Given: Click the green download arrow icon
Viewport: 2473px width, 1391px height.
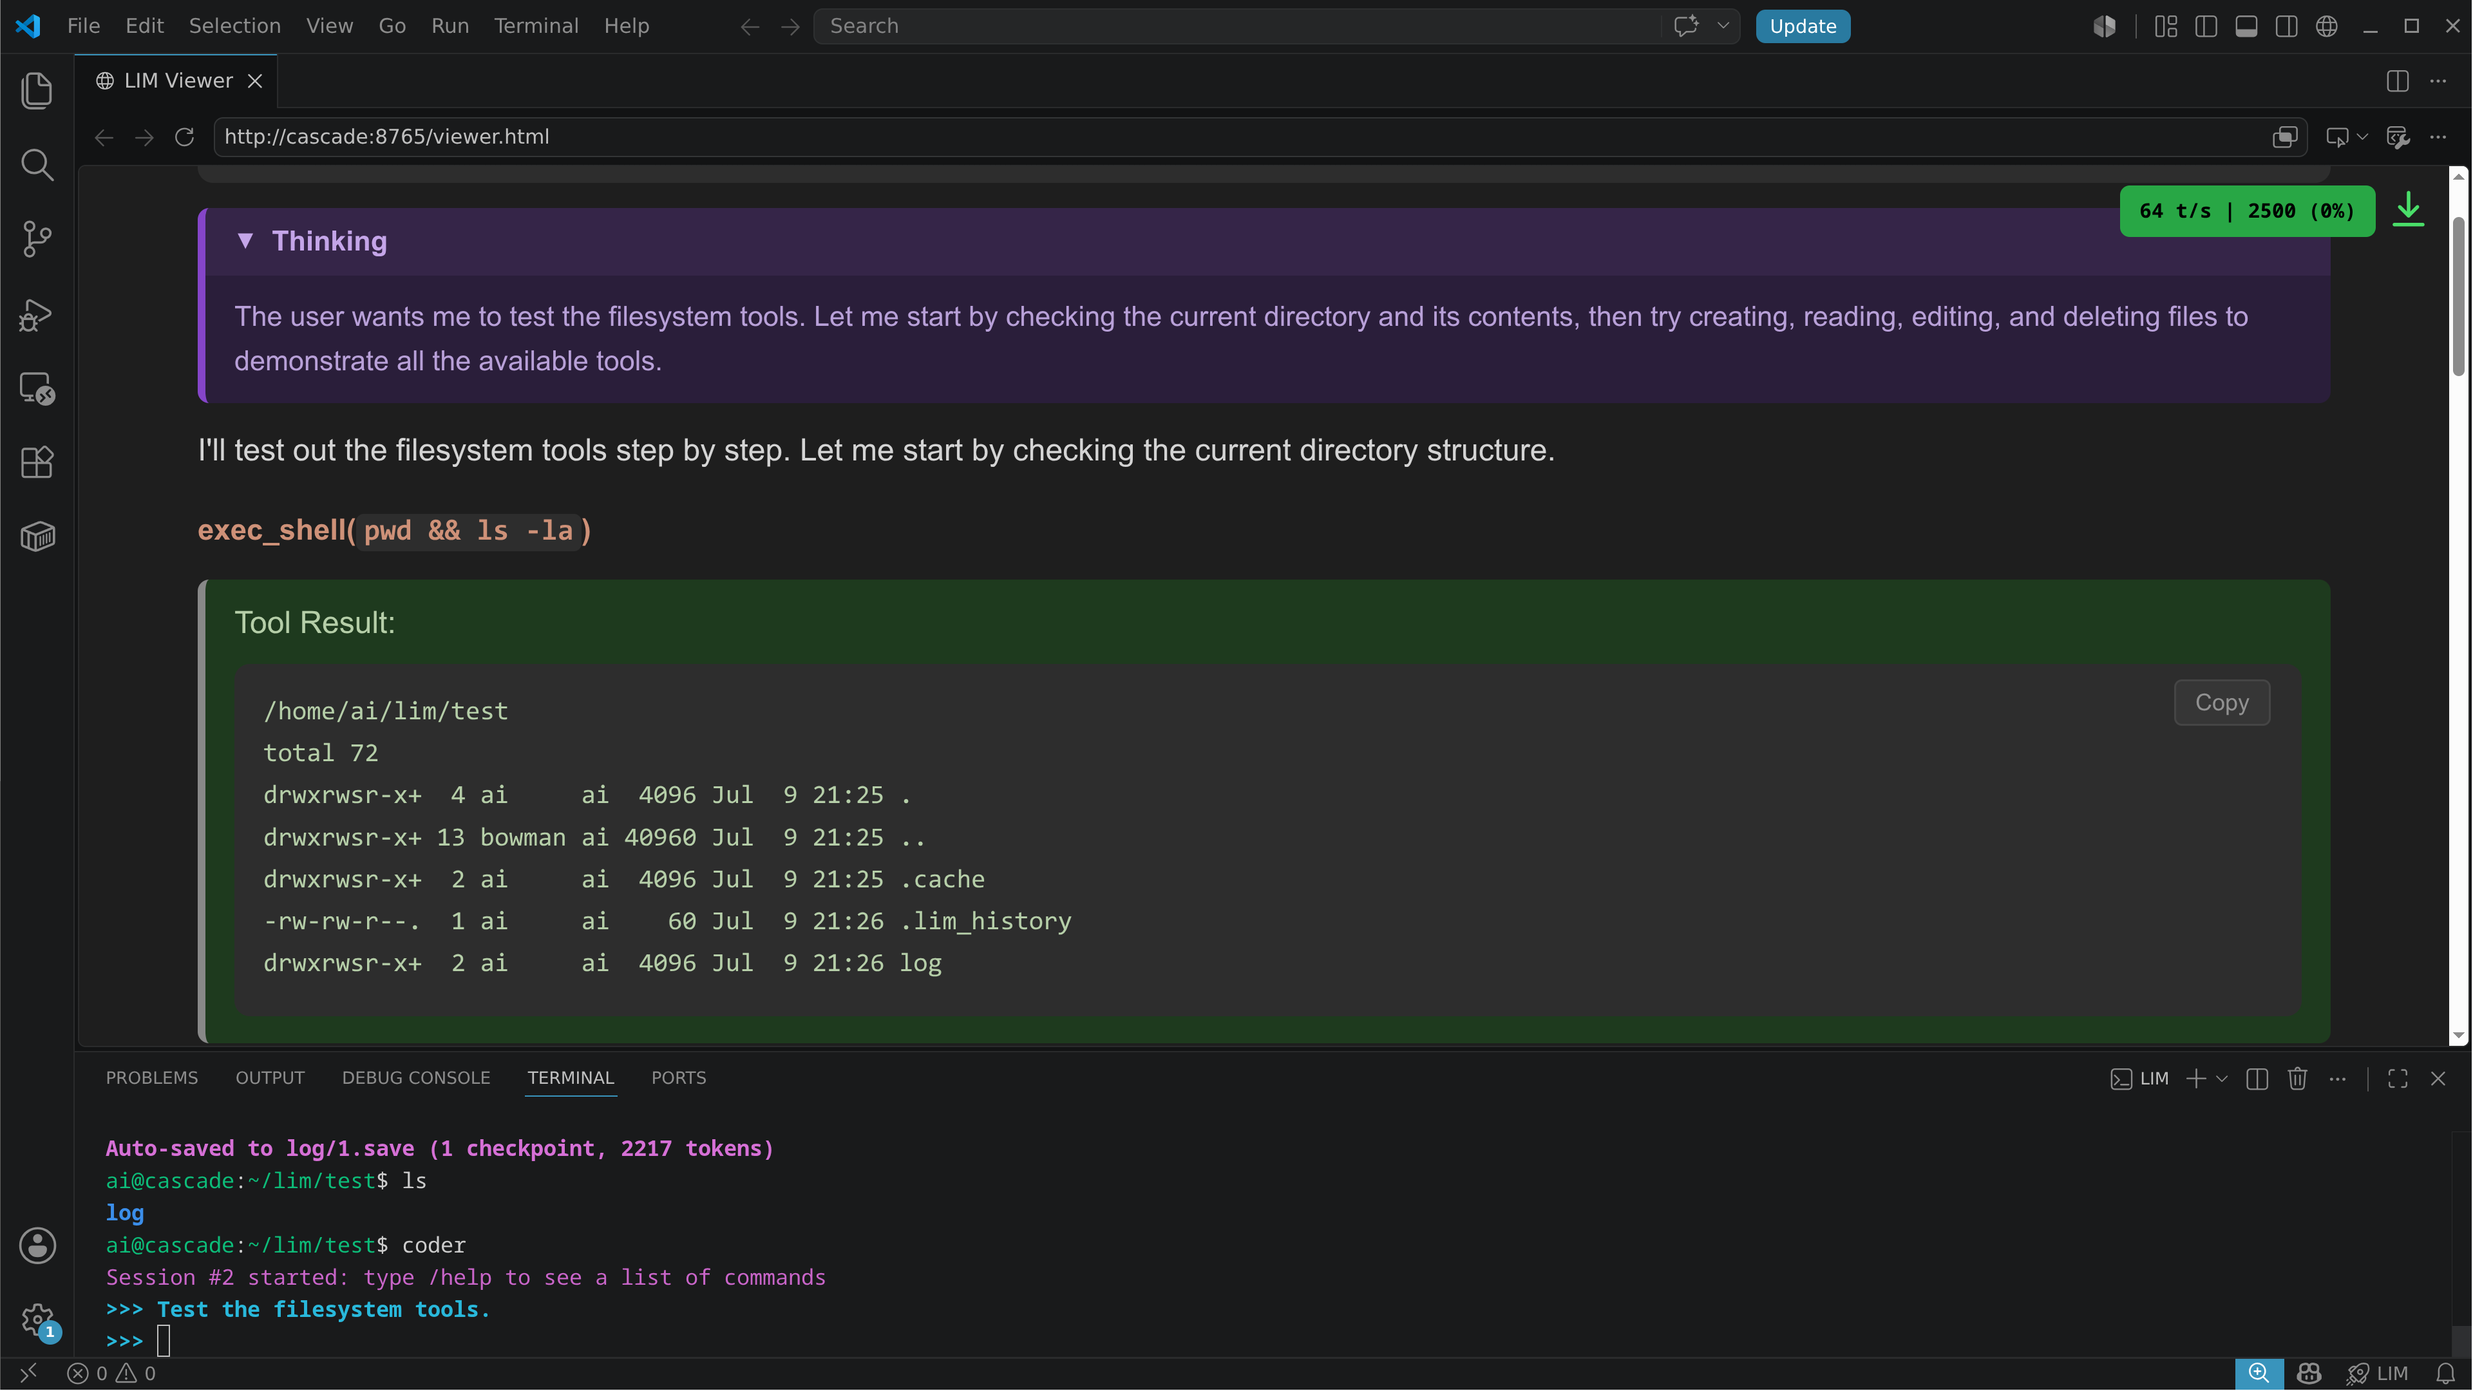Looking at the screenshot, I should point(2408,209).
